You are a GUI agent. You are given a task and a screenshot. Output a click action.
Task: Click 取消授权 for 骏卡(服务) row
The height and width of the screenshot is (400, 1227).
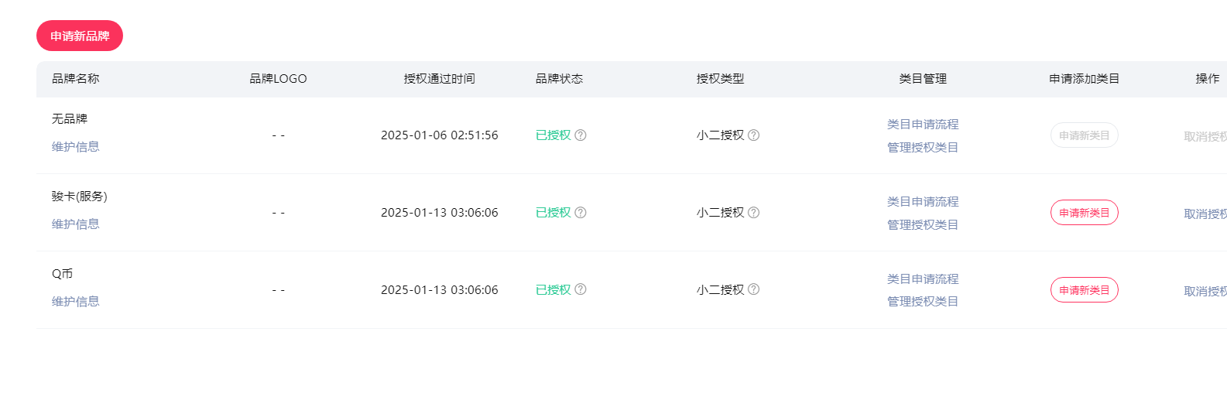click(1205, 214)
